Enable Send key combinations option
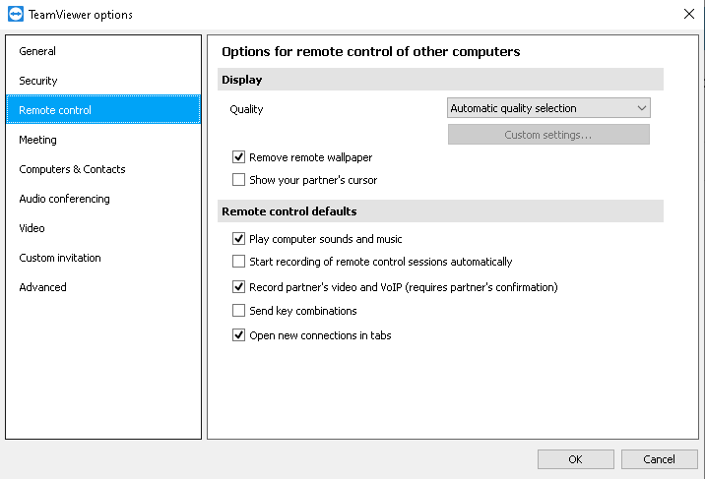The image size is (705, 479). [238, 311]
